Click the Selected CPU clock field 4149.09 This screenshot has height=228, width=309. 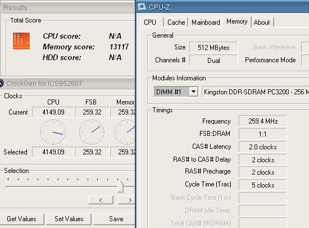pos(53,152)
